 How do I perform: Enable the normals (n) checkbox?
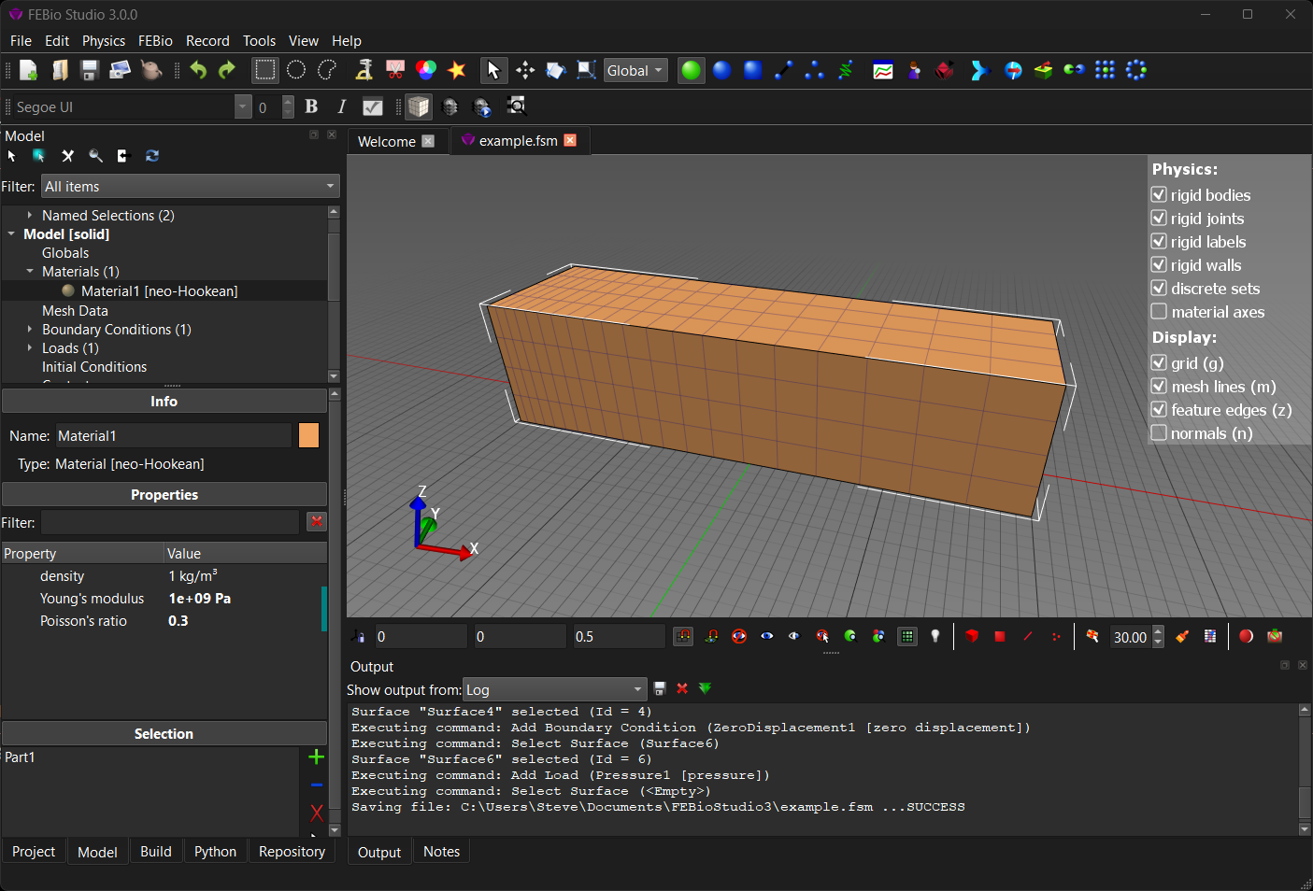coord(1159,432)
